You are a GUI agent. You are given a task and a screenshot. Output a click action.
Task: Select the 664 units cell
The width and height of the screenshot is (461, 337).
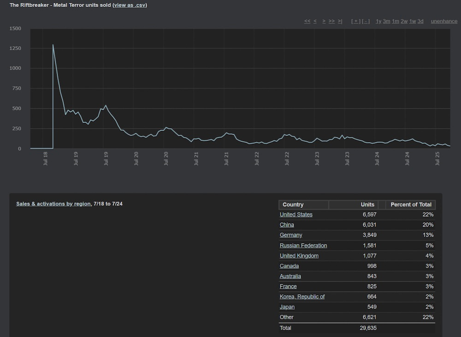point(372,297)
